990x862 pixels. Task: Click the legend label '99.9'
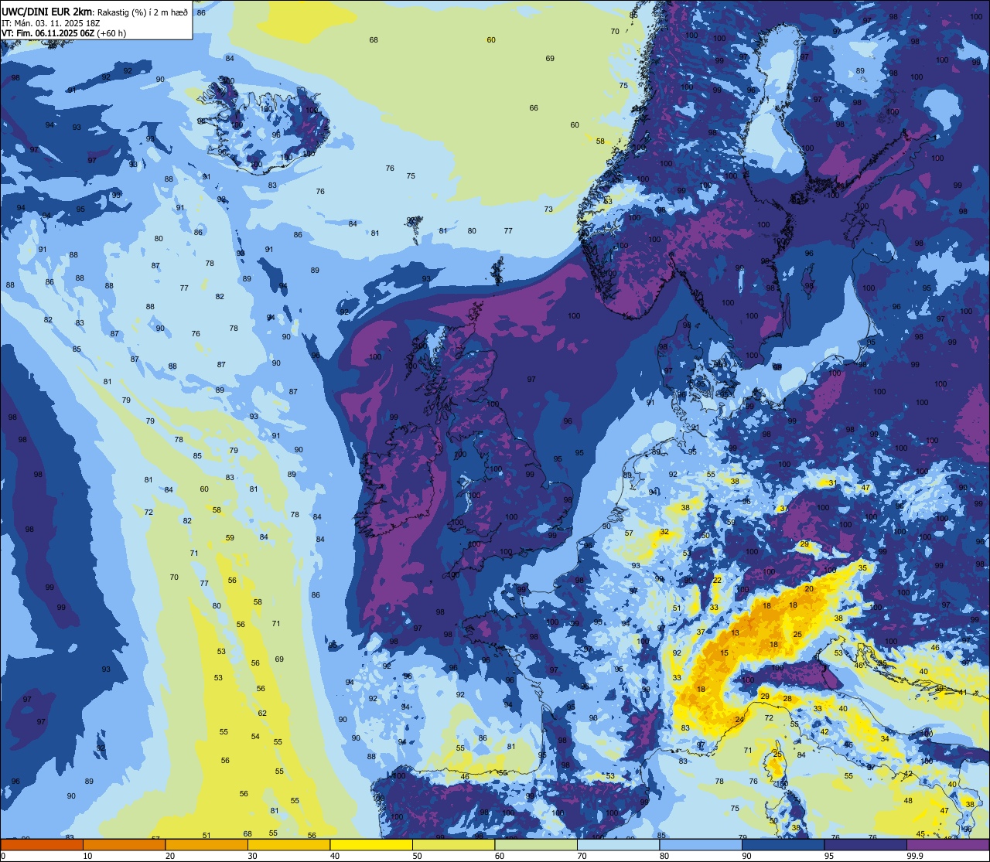[915, 856]
